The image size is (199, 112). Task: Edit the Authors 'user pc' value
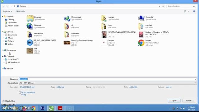(169, 87)
